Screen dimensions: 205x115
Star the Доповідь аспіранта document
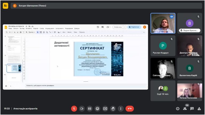(x=26, y=26)
